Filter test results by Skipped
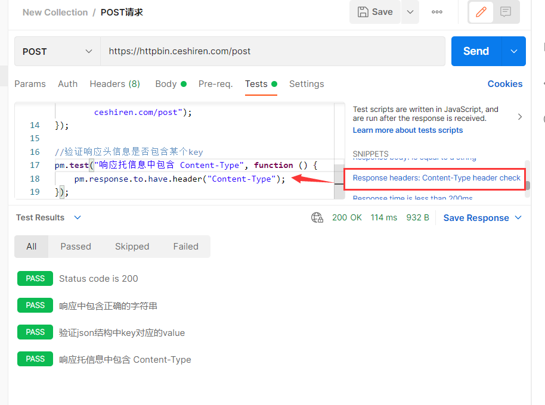545x405 pixels. coord(132,247)
